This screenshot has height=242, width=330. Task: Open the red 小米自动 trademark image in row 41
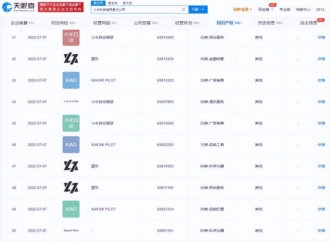click(71, 38)
